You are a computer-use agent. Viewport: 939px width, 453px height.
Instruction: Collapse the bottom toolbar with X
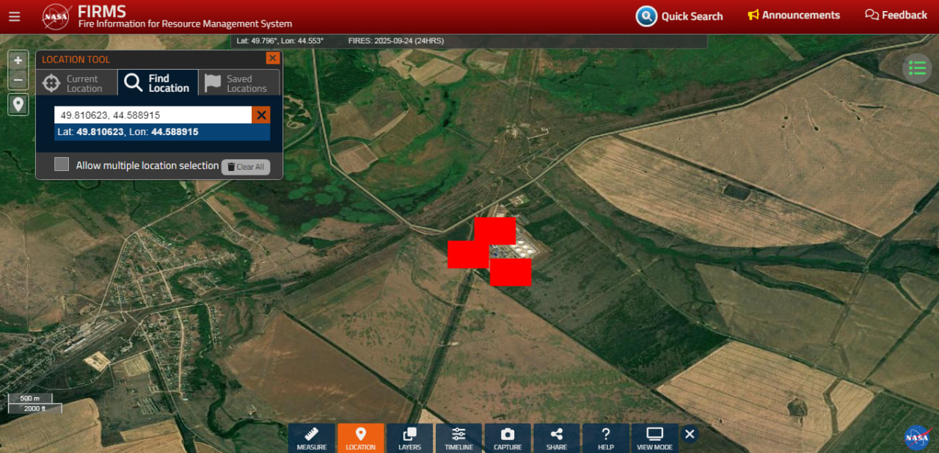click(x=690, y=434)
